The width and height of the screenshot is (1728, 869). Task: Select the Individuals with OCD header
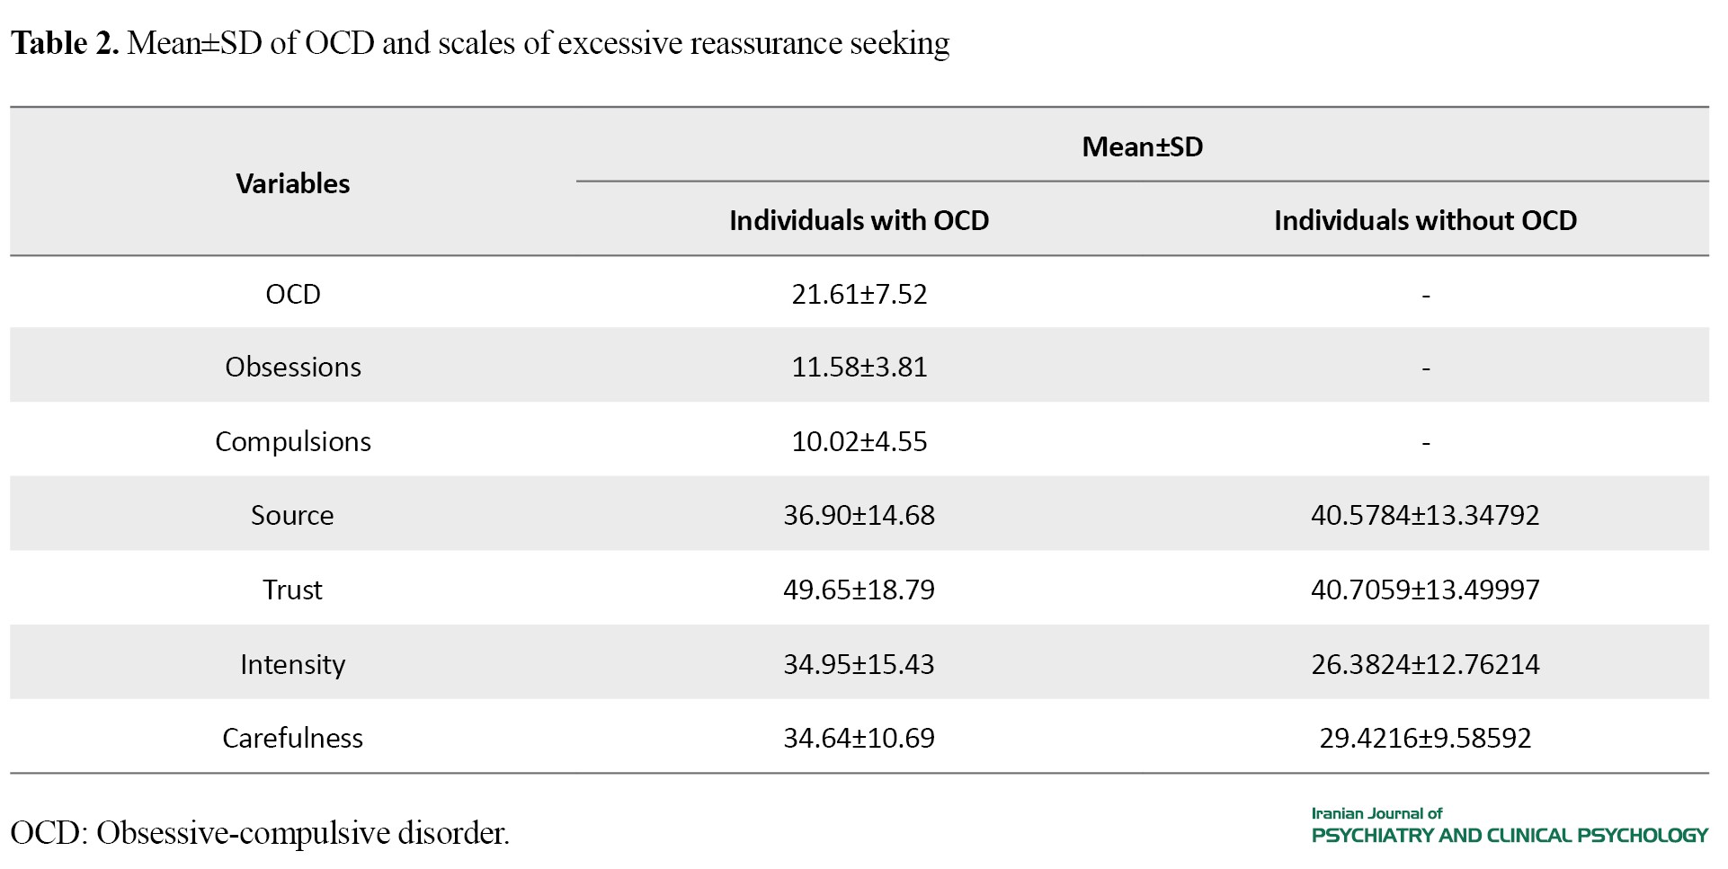click(x=859, y=220)
